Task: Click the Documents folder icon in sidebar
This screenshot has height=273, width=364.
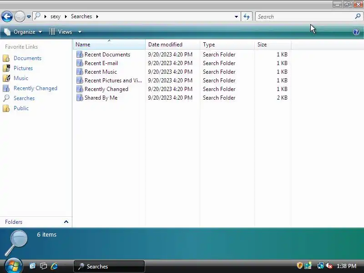Action: click(x=6, y=58)
